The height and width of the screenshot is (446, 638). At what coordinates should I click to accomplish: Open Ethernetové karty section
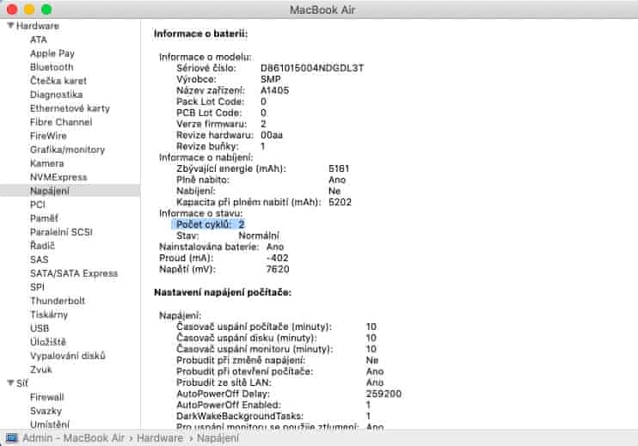tap(70, 108)
